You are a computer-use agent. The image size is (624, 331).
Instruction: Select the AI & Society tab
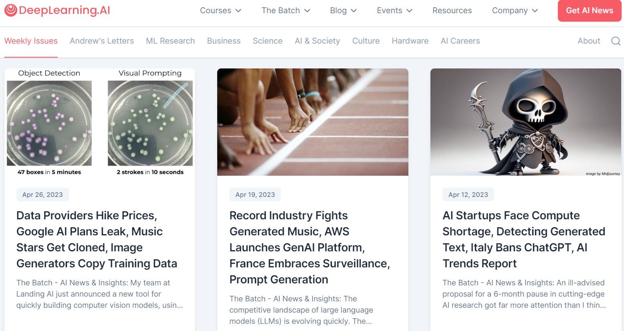tap(317, 41)
